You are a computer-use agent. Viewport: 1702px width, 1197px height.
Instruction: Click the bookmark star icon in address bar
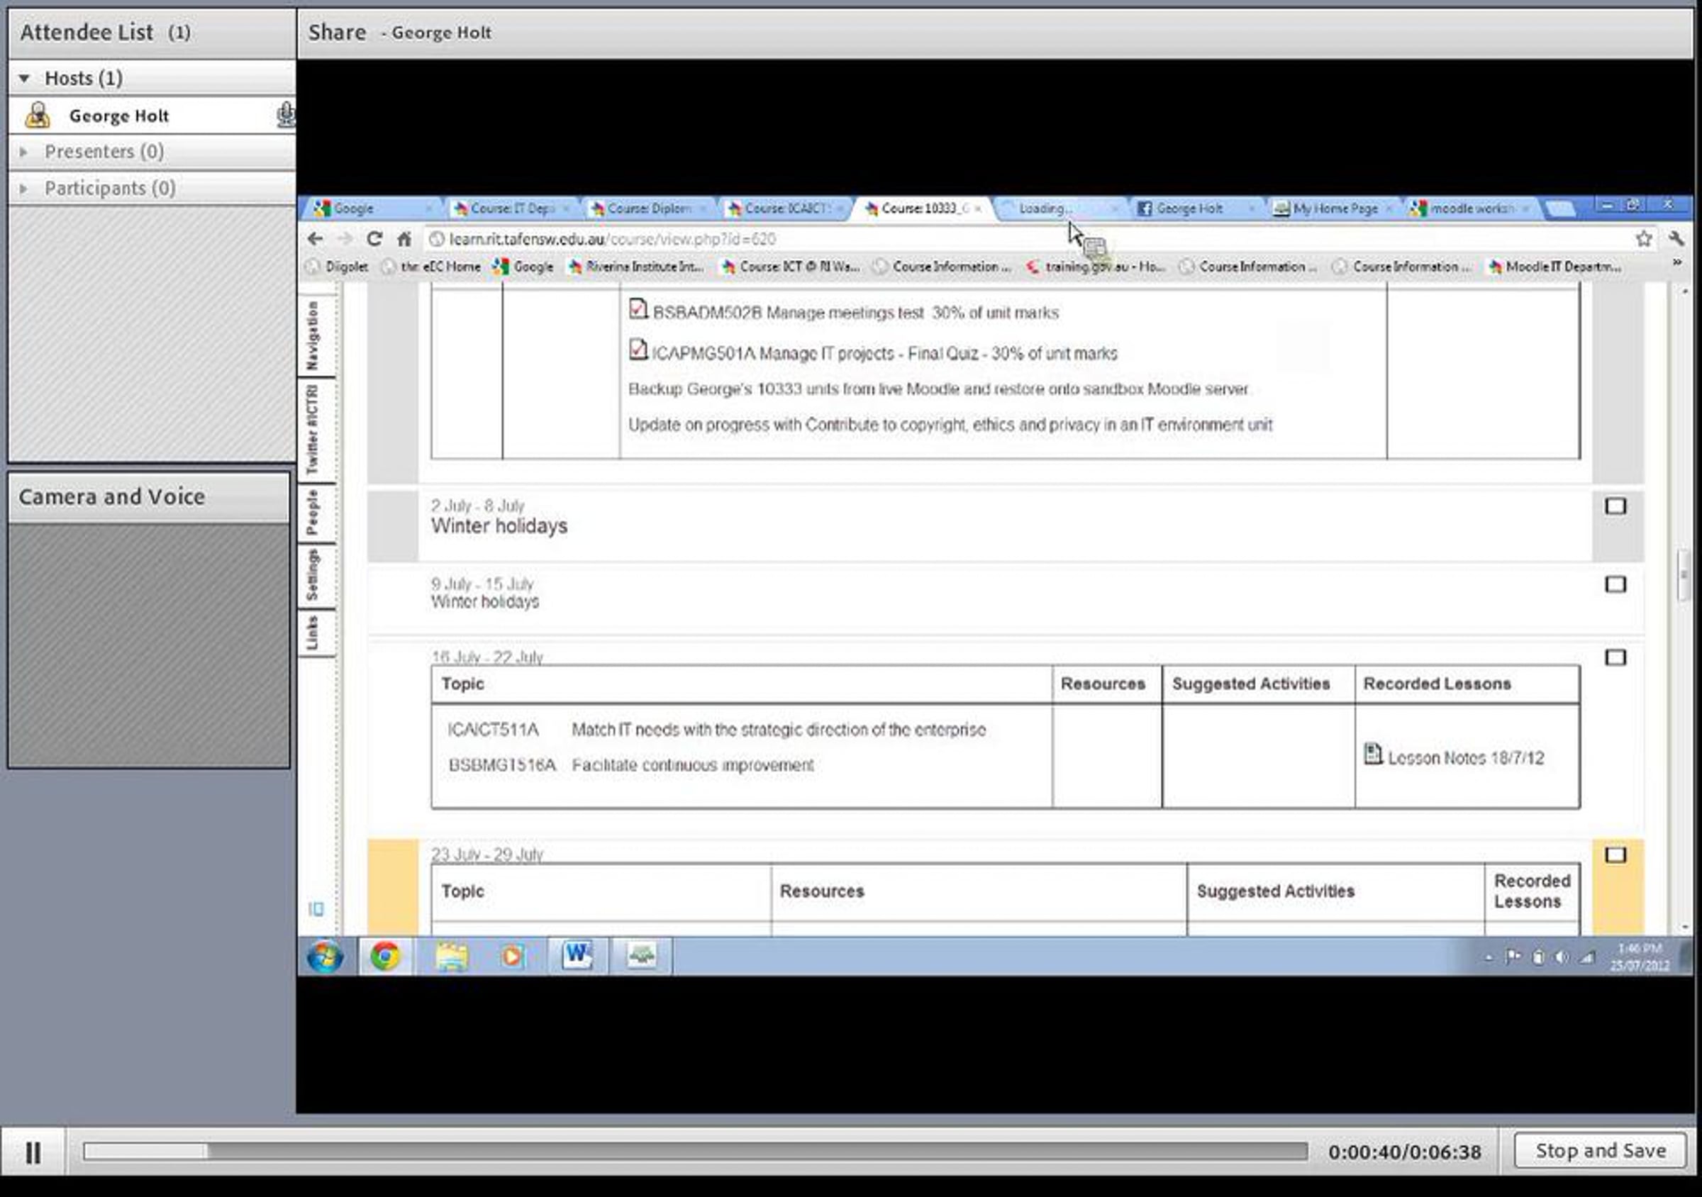[x=1643, y=239]
